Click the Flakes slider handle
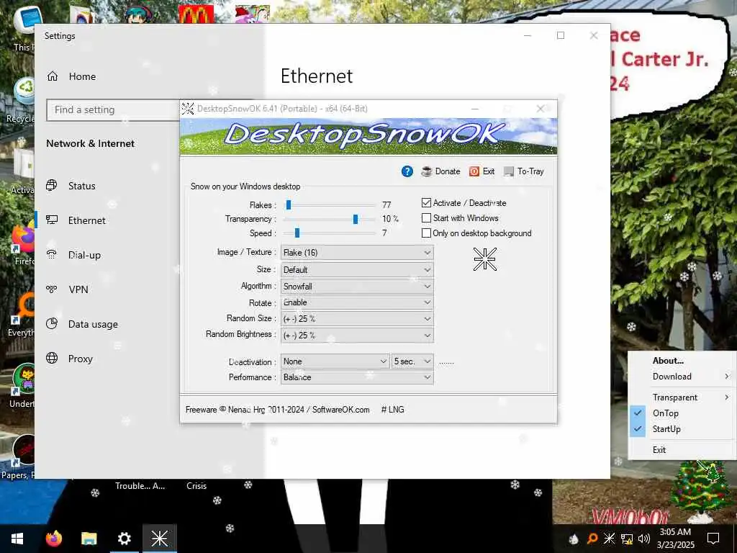Viewport: 737px width, 553px height. tap(289, 204)
